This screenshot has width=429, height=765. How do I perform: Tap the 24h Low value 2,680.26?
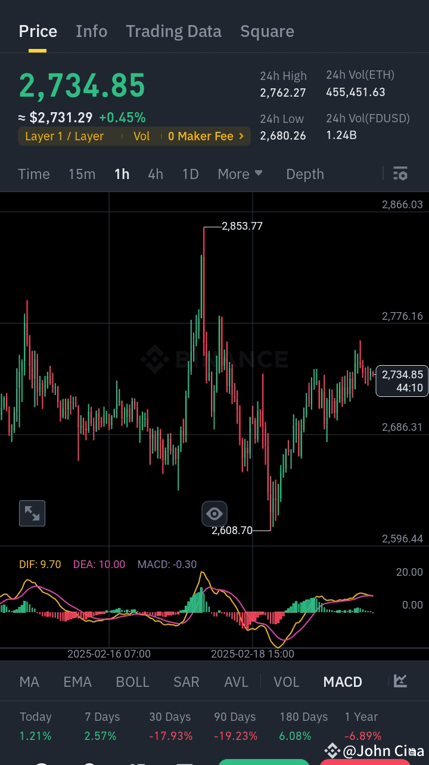coord(283,135)
